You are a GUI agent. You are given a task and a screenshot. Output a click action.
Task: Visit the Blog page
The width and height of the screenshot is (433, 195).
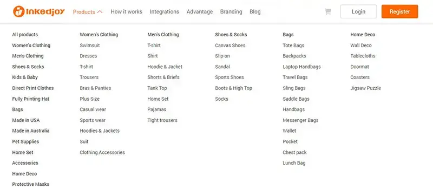coord(255,11)
